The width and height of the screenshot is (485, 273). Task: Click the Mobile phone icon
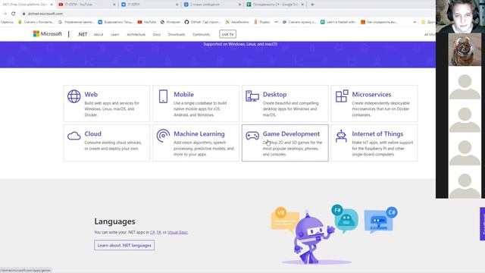tap(164, 96)
